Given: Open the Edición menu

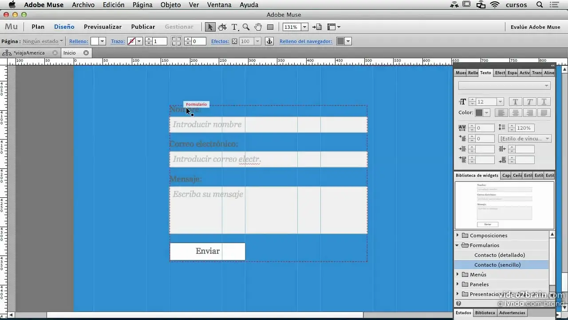Looking at the screenshot, I should tap(114, 5).
